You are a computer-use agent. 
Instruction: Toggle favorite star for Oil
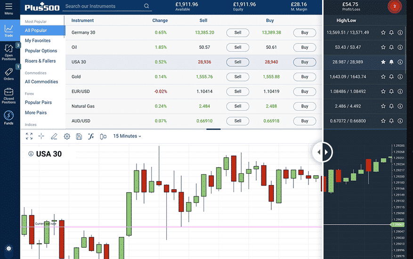click(383, 47)
